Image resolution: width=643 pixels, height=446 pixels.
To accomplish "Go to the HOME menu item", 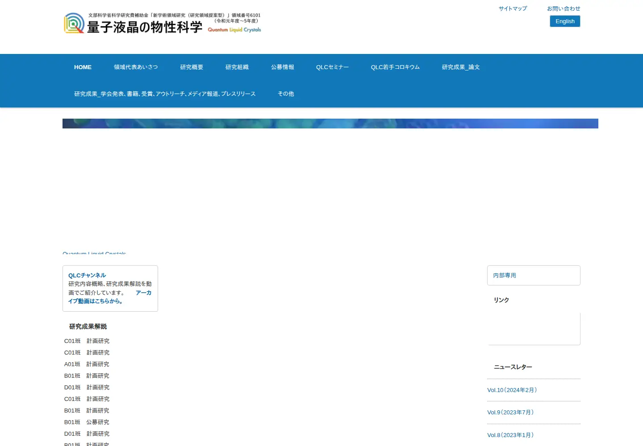I will coord(83,67).
